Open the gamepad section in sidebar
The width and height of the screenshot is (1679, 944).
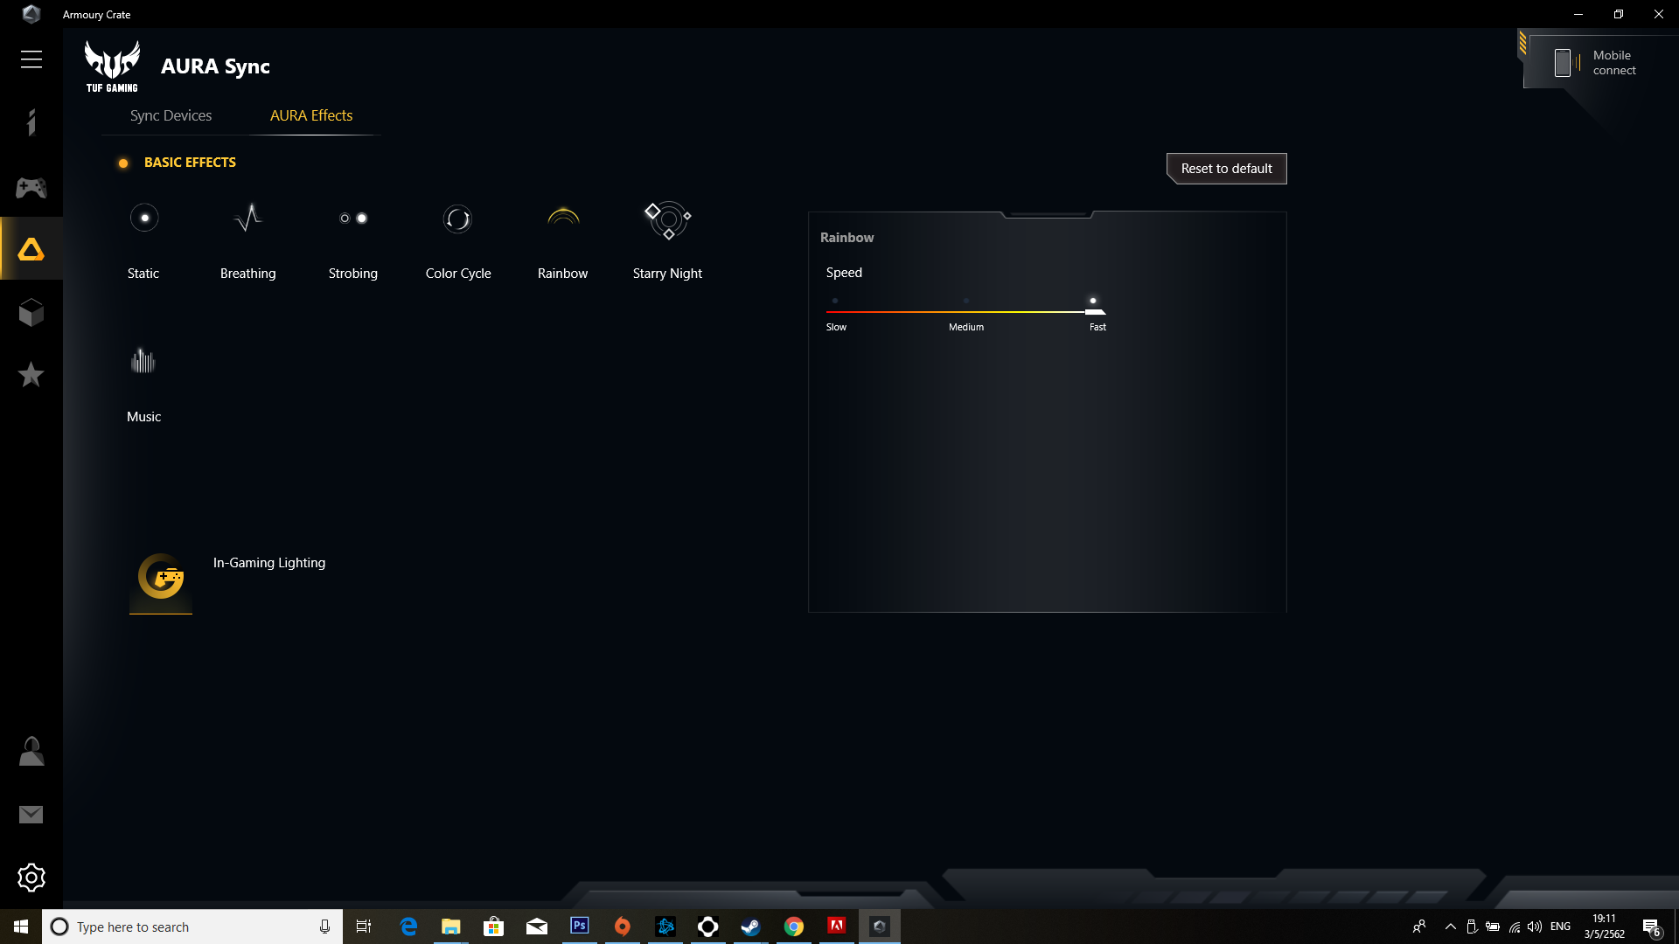point(31,188)
